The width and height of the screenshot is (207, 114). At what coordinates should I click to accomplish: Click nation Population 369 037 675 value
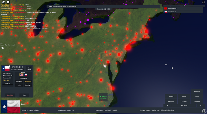coord(66,110)
